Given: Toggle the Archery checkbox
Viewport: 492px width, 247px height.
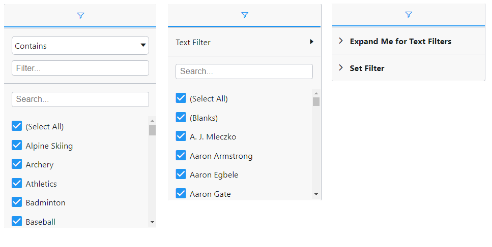Looking at the screenshot, I should (17, 164).
